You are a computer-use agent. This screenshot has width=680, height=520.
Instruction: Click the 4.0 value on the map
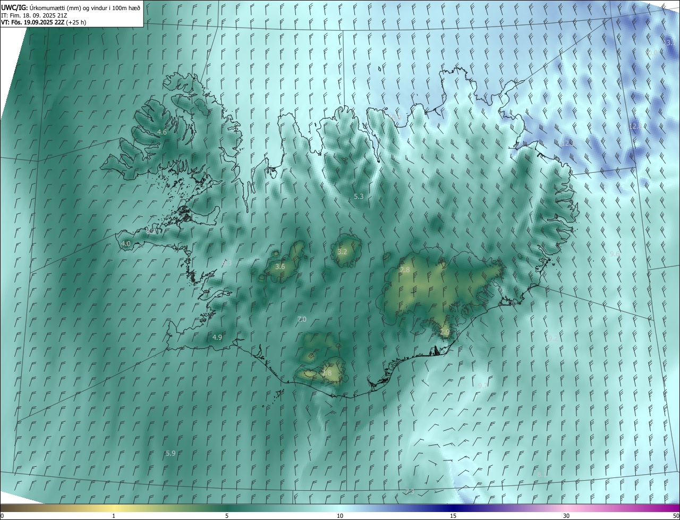click(x=126, y=244)
